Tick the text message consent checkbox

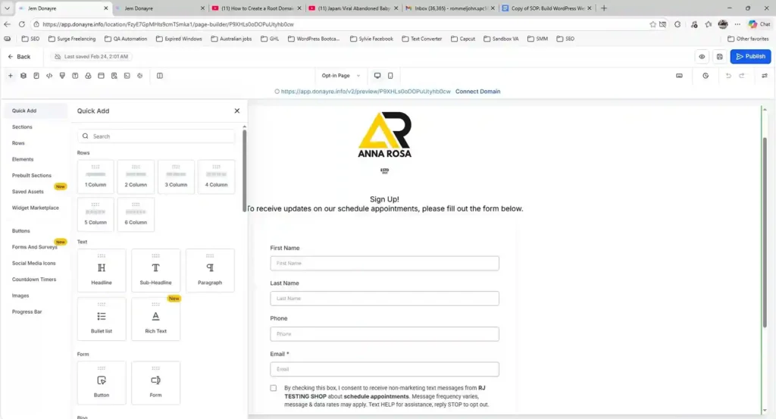point(273,389)
